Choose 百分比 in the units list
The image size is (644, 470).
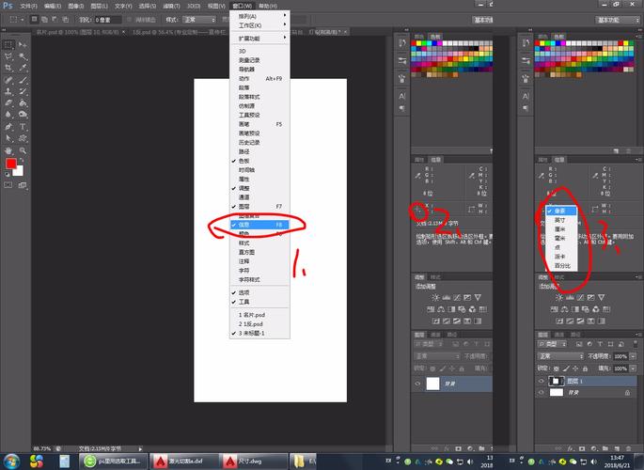[x=562, y=266]
